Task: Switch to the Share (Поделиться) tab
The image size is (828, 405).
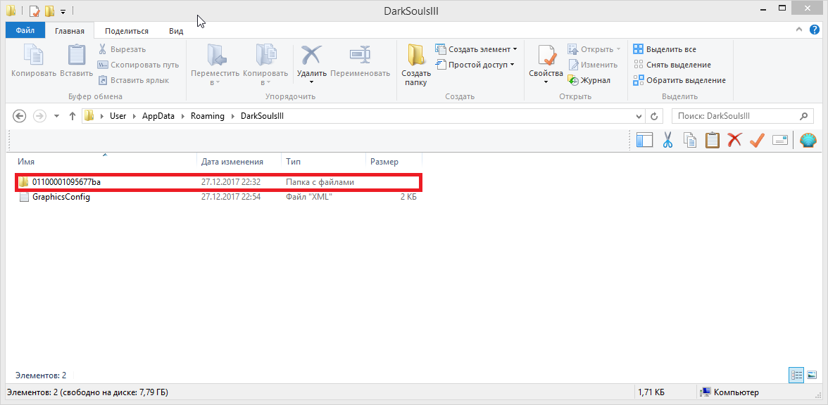Action: pyautogui.click(x=127, y=31)
